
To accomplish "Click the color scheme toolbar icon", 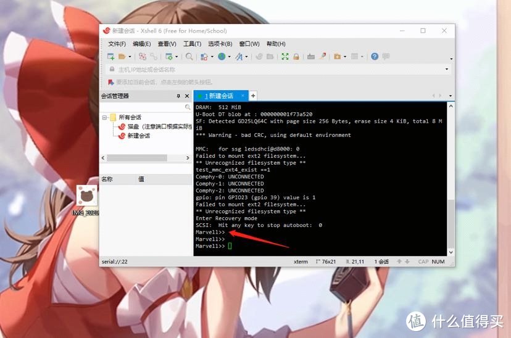I will tap(204, 57).
